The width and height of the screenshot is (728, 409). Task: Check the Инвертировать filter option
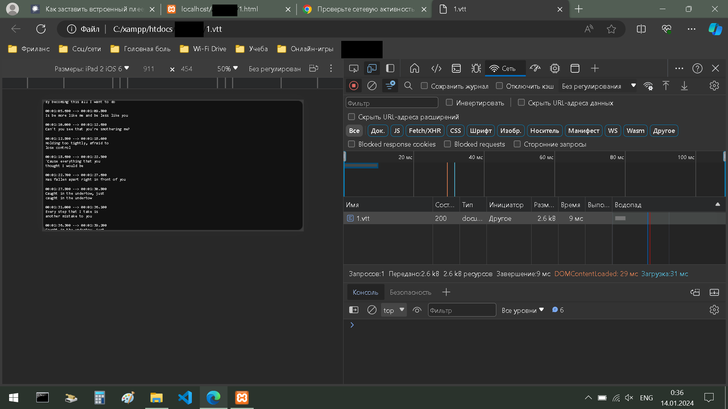pos(449,102)
